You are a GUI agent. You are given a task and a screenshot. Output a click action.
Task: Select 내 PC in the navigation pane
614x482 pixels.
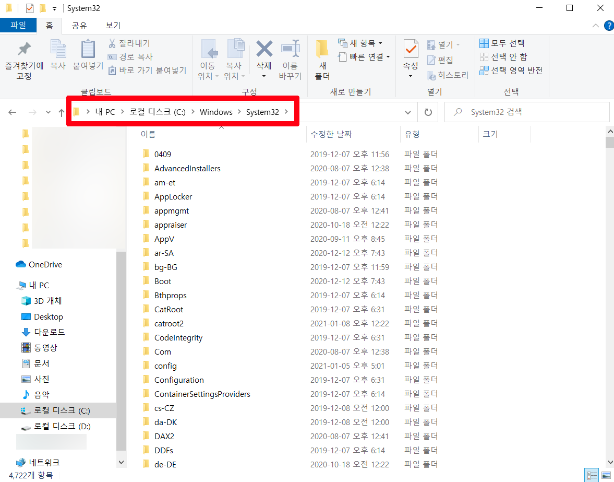point(33,285)
